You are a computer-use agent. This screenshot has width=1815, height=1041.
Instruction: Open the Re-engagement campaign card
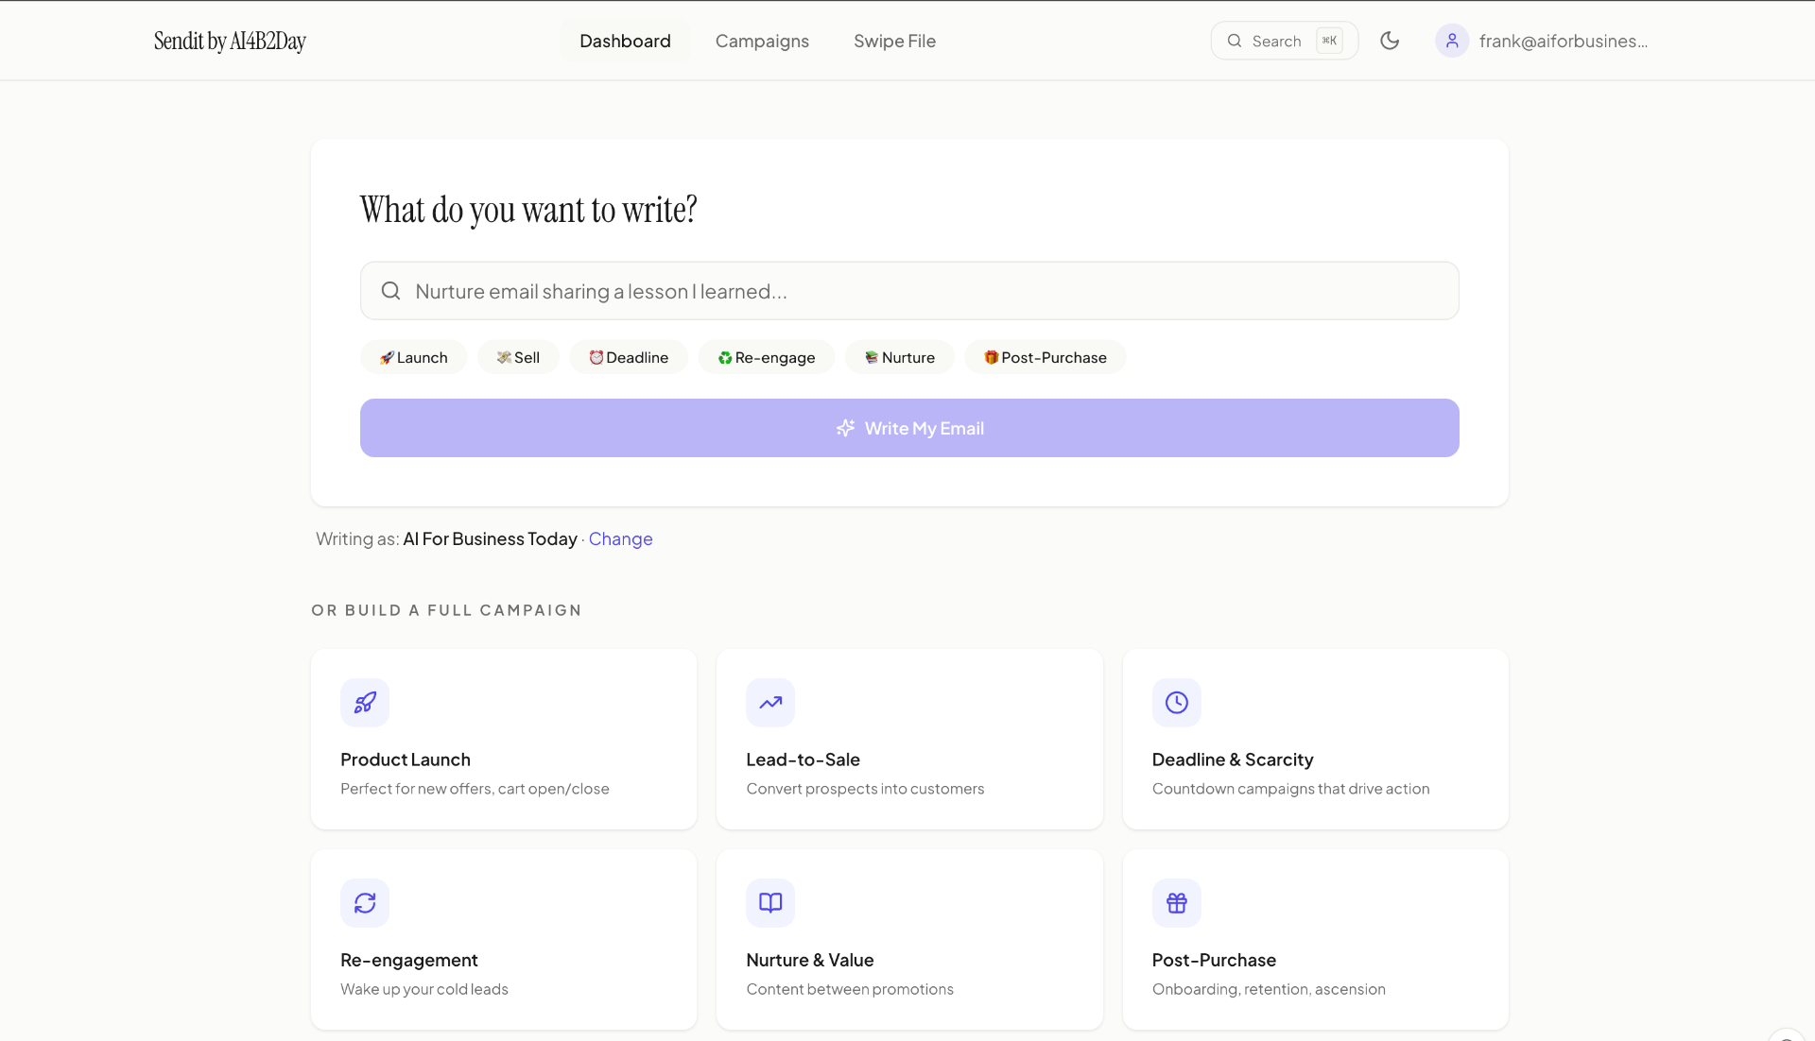tap(504, 939)
